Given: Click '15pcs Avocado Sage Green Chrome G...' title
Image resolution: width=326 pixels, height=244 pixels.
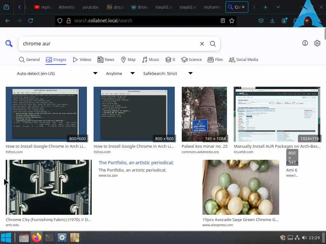Looking at the screenshot, I should (x=241, y=220).
